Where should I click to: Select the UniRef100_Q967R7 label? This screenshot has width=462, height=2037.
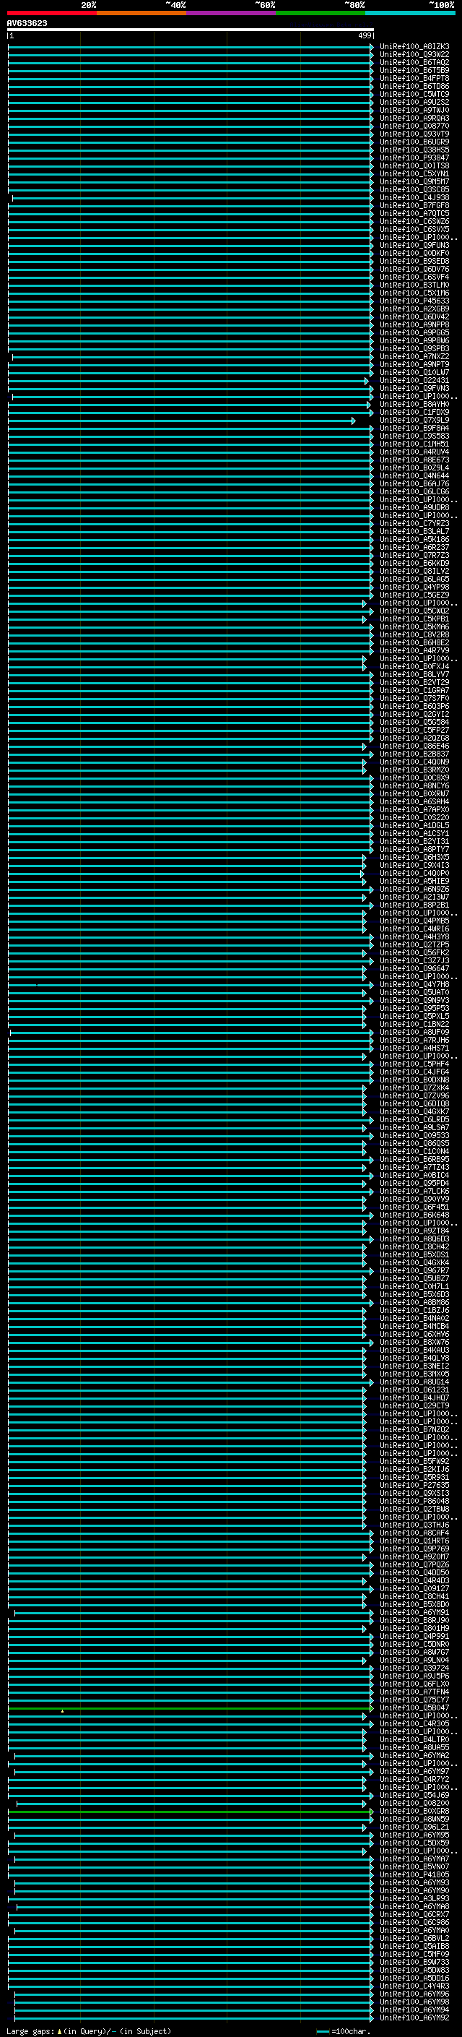(414, 1272)
